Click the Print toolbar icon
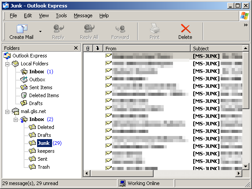This screenshot has width=252, height=189. pos(154,28)
